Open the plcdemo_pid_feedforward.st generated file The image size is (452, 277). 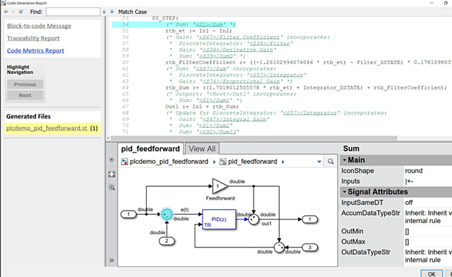click(46, 128)
